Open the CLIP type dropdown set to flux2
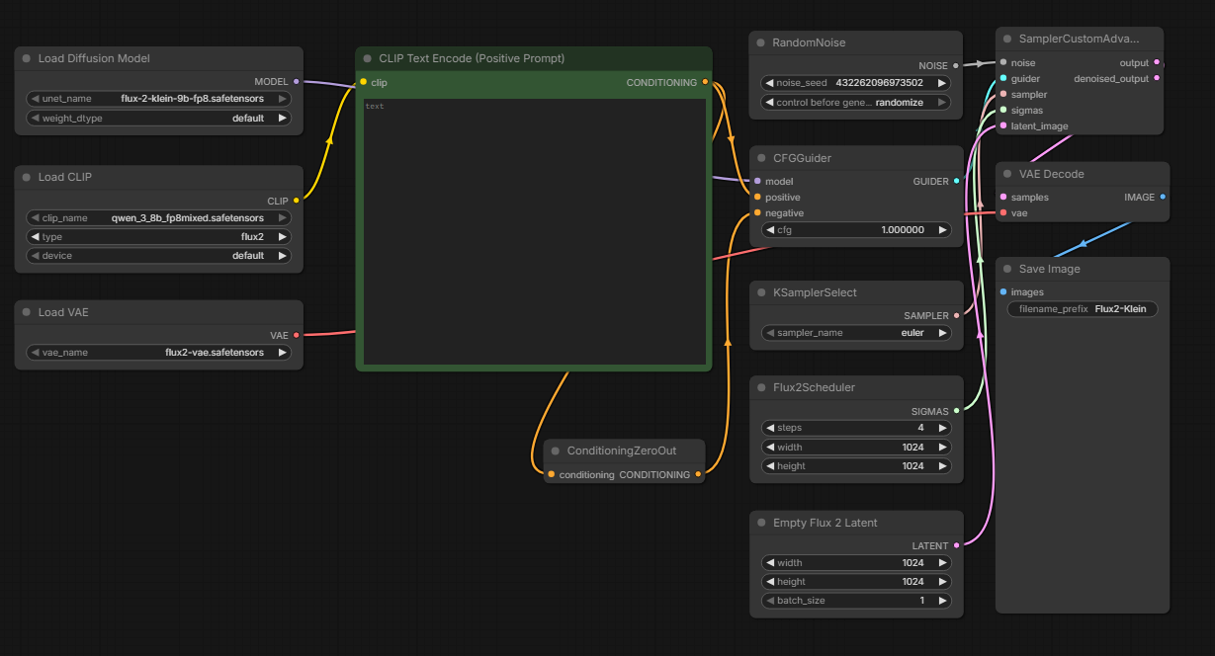 click(x=159, y=237)
